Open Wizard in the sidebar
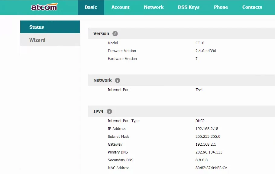The image size is (275, 174). [x=50, y=40]
